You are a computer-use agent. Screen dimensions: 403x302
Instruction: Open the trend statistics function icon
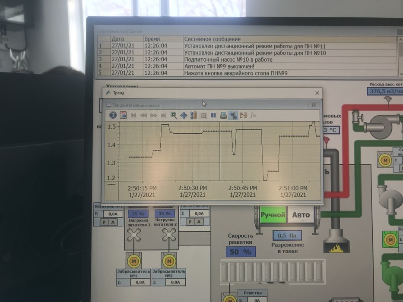(x=254, y=115)
